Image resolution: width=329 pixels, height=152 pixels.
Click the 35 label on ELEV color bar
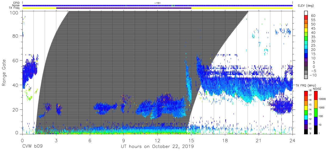[x=313, y=37]
